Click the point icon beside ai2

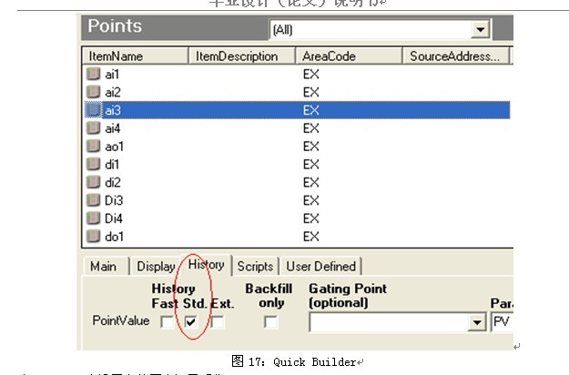pos(93,92)
